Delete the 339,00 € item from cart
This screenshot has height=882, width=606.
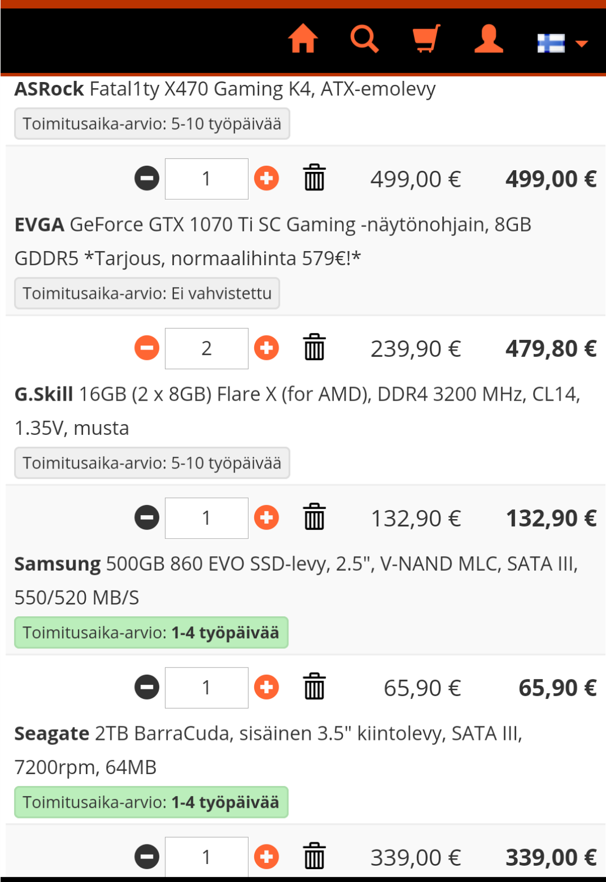[x=314, y=857]
